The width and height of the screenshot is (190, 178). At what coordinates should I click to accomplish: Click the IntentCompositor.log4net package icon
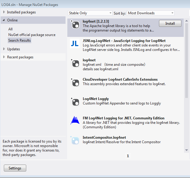click(x=75, y=140)
